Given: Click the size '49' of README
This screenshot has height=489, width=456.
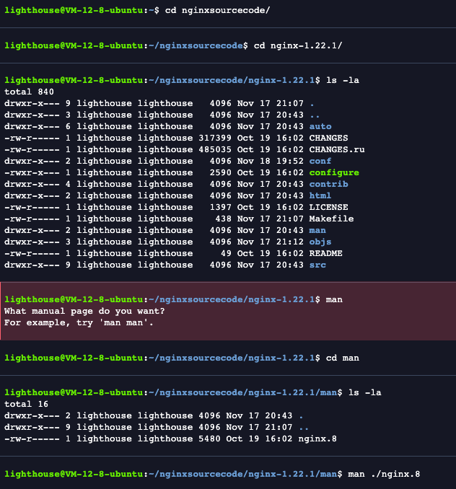Looking at the screenshot, I should [226, 253].
